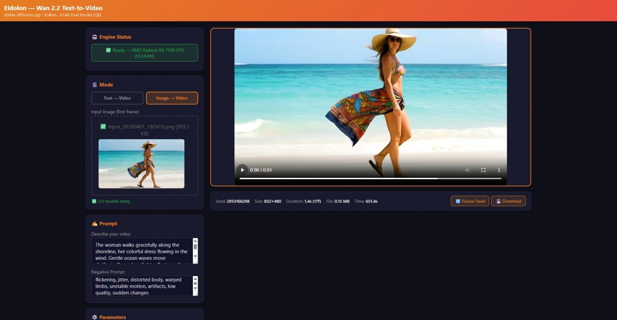This screenshot has width=617, height=320.
Task: Download the generated video
Action: [509, 201]
